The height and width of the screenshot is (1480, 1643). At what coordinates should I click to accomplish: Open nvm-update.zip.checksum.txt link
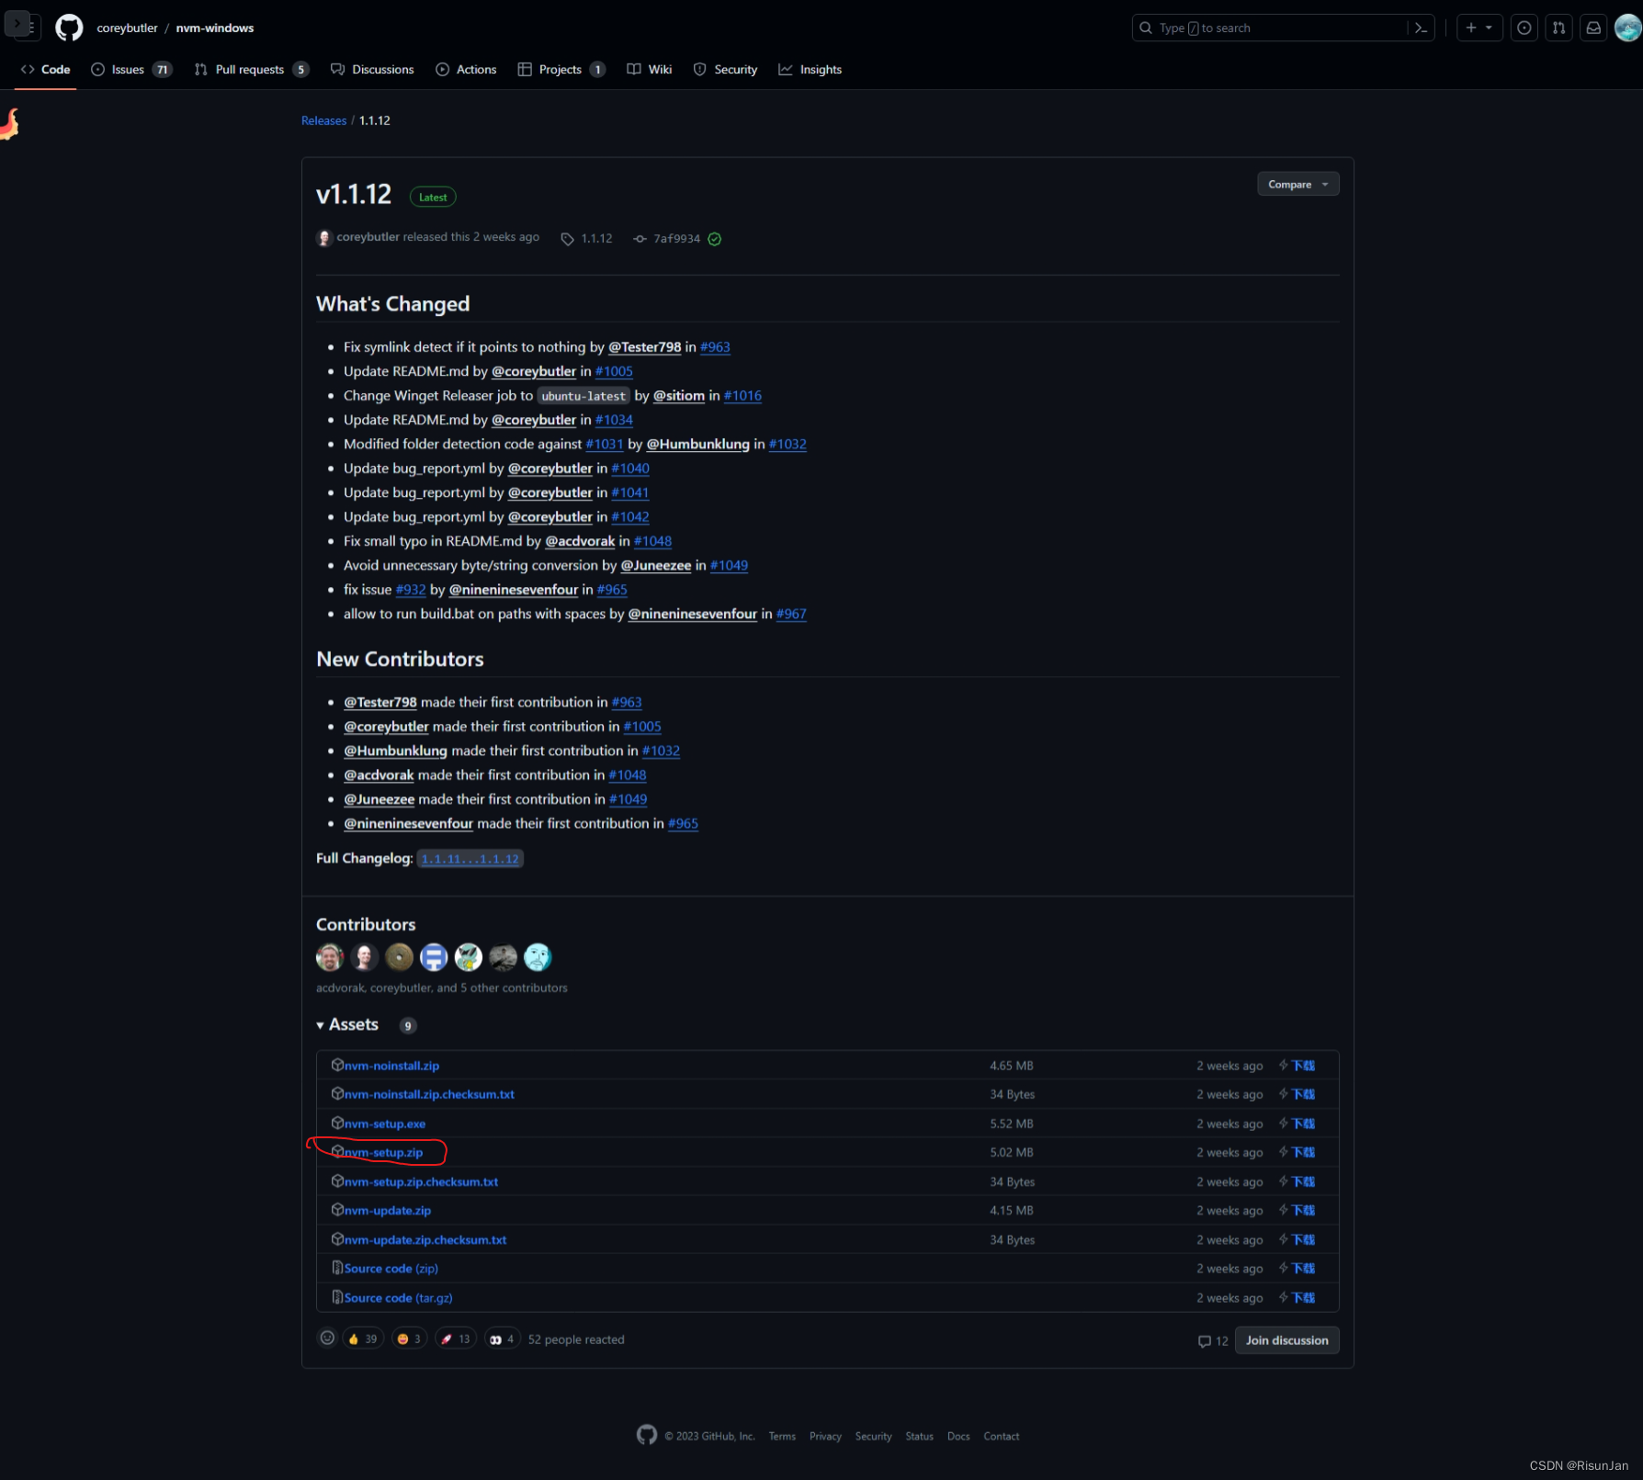[x=425, y=1240]
